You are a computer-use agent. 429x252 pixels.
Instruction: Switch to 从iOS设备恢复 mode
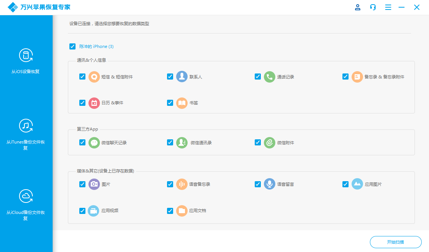click(x=26, y=61)
